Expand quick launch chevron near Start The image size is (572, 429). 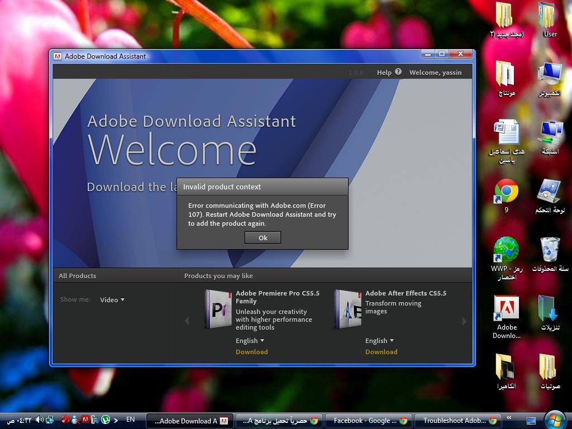click(x=509, y=418)
